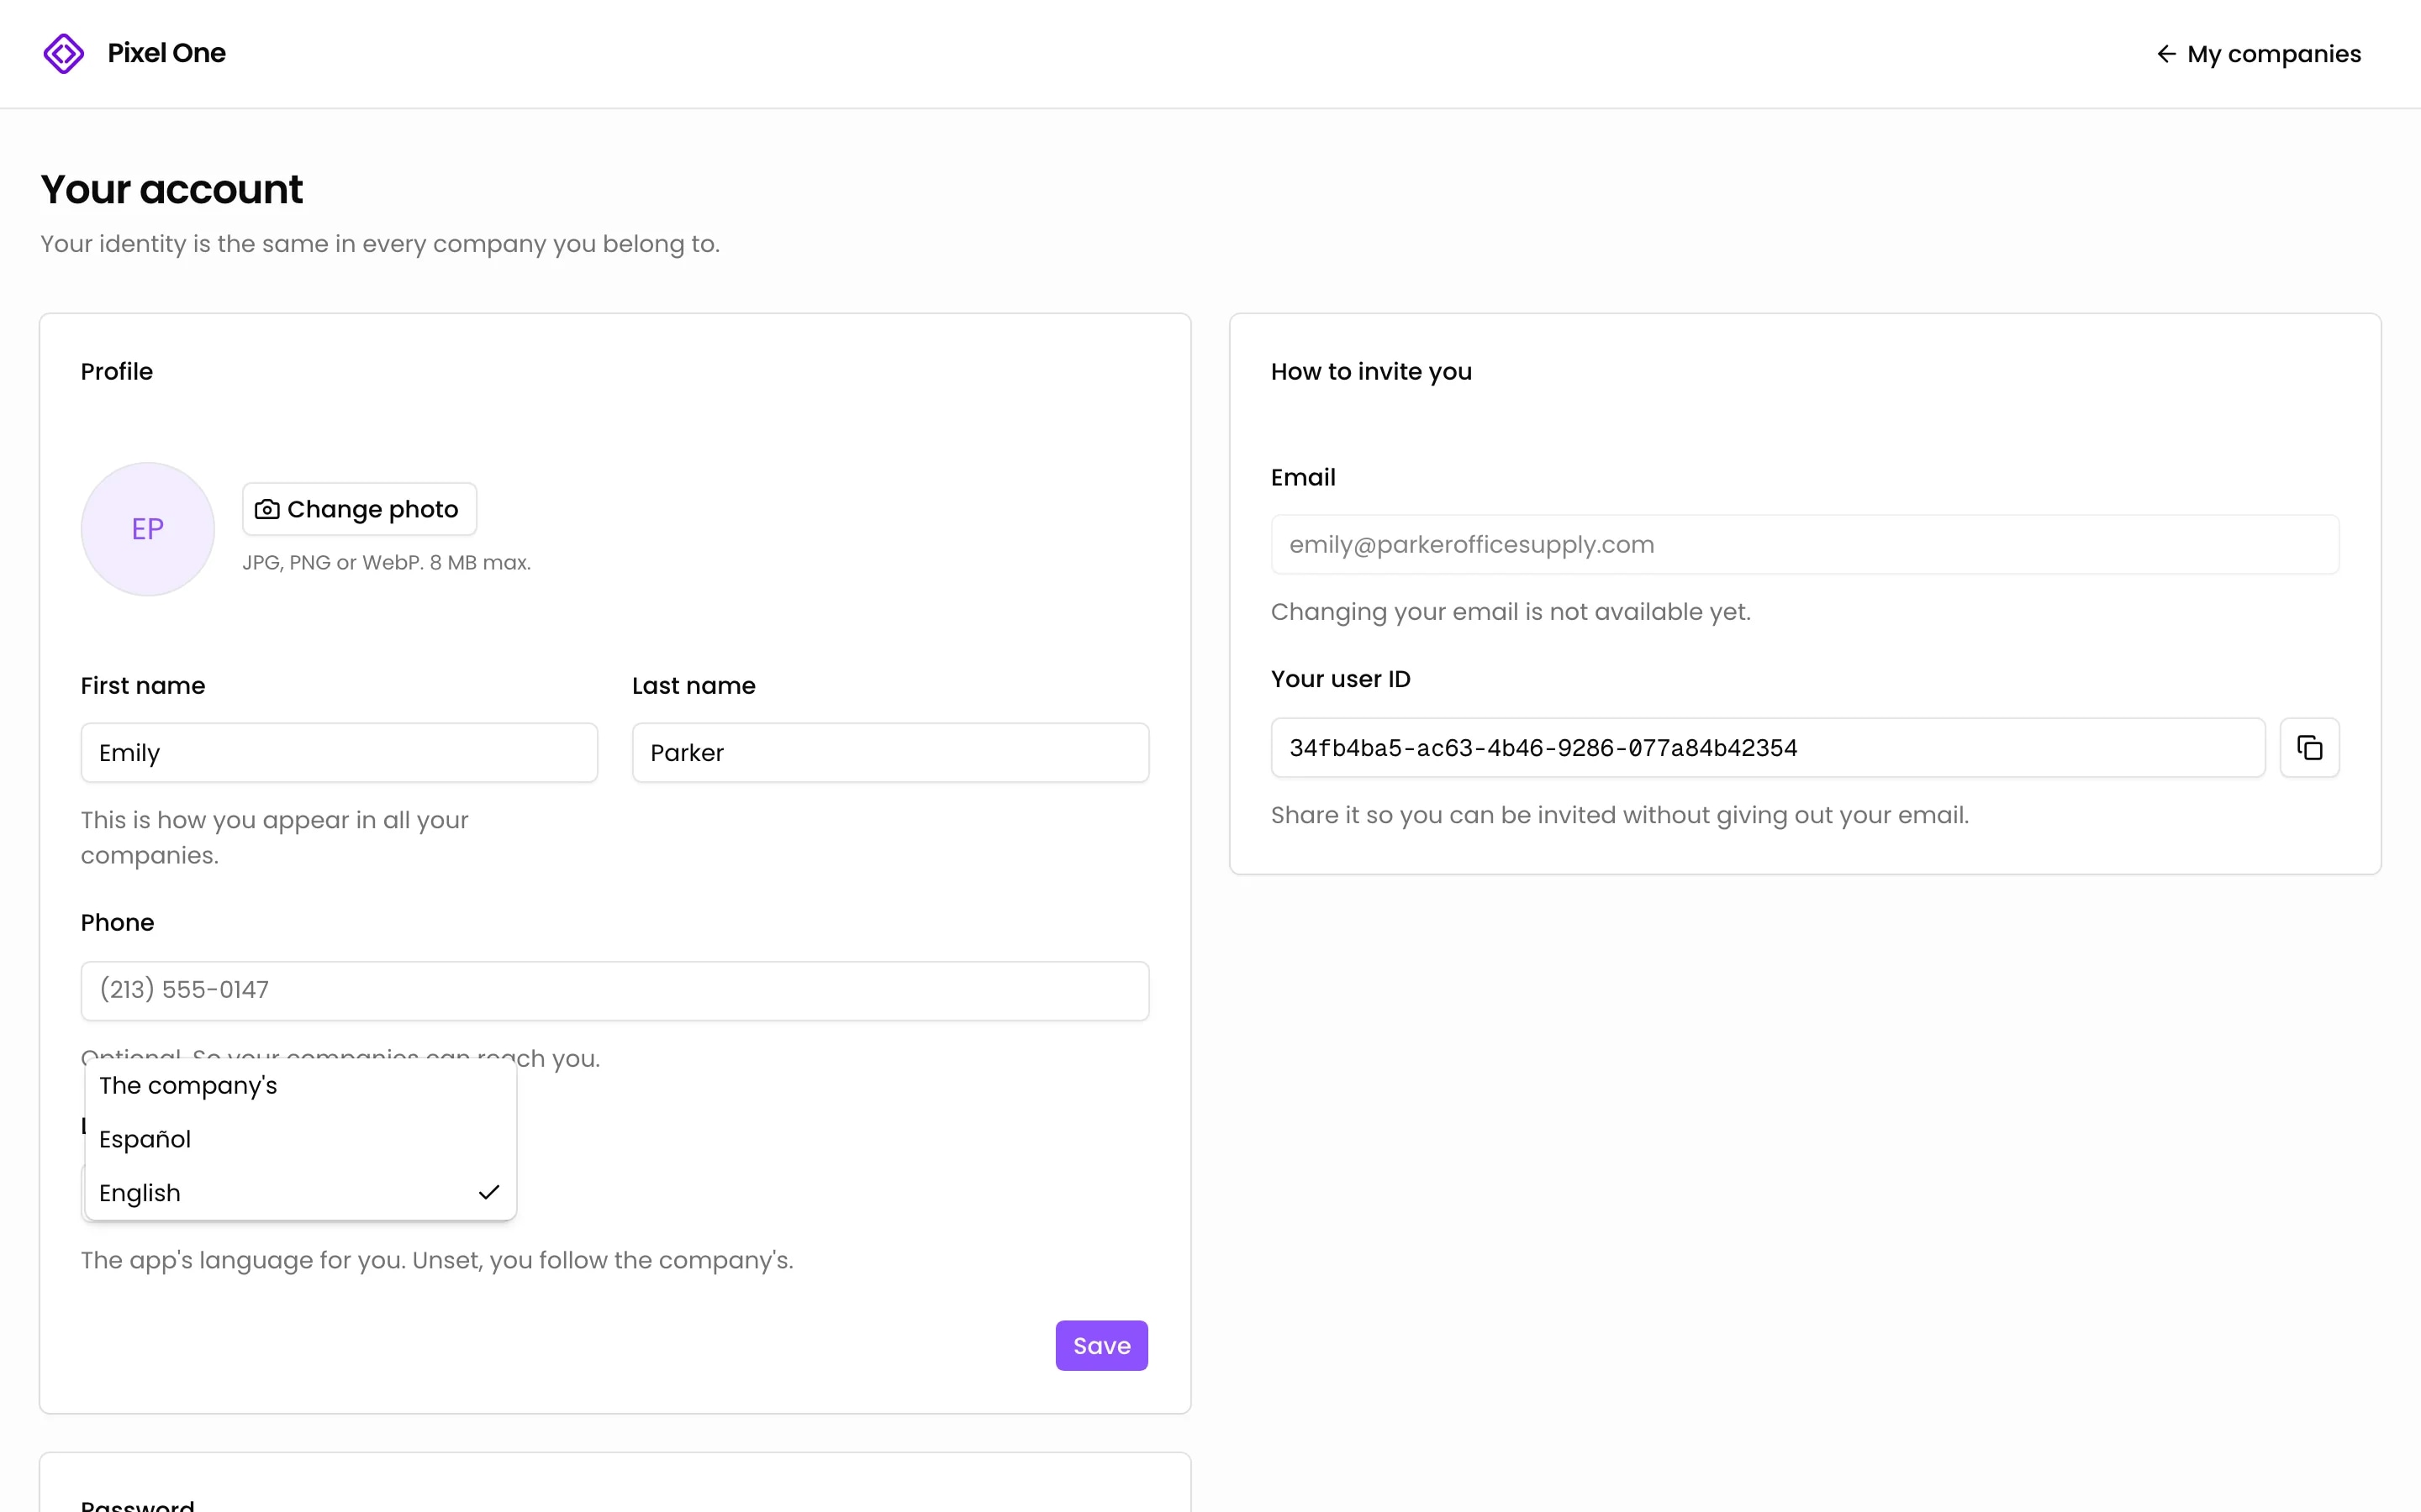
Task: Click the camera icon in Change photo
Action: click(267, 509)
